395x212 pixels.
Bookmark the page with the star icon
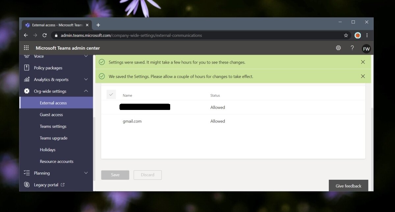pos(346,35)
